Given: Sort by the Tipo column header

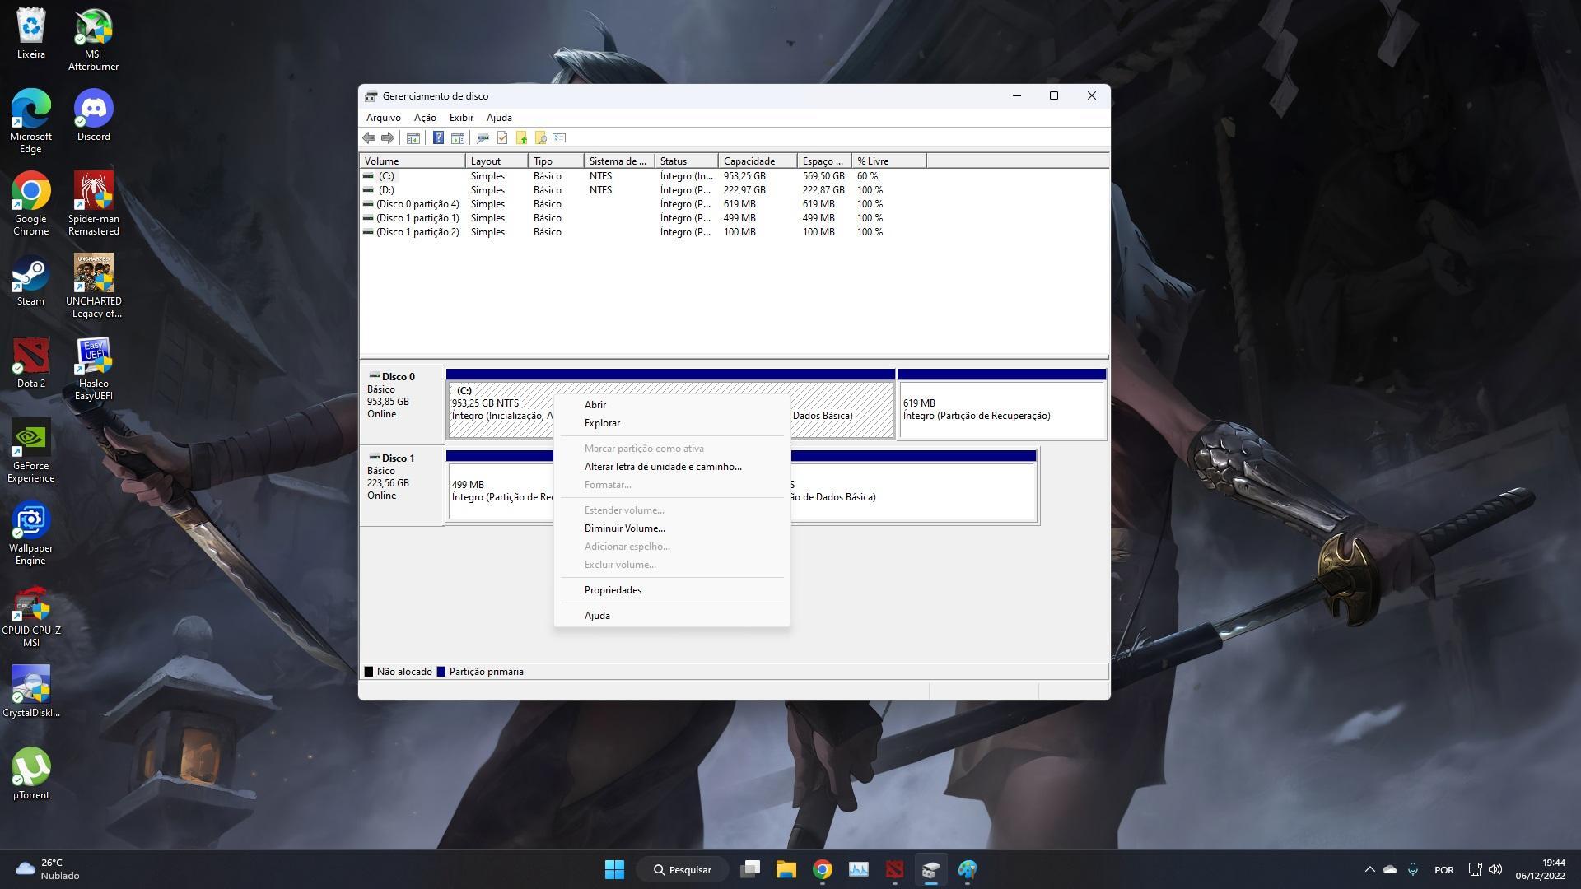Looking at the screenshot, I should (556, 161).
